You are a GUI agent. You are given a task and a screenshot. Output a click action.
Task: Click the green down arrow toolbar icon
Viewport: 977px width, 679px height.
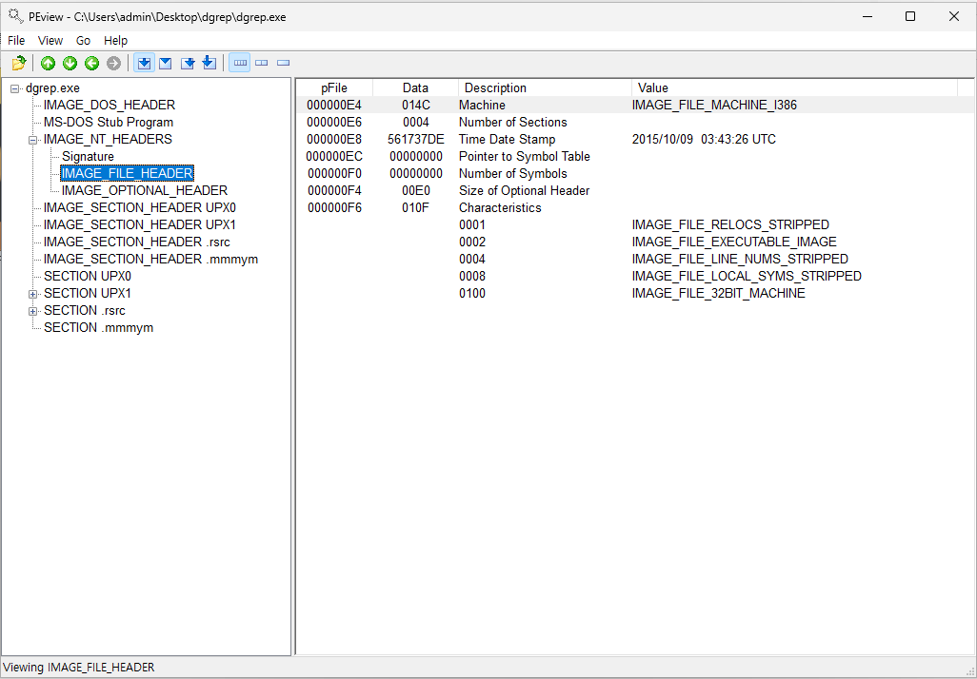[70, 63]
